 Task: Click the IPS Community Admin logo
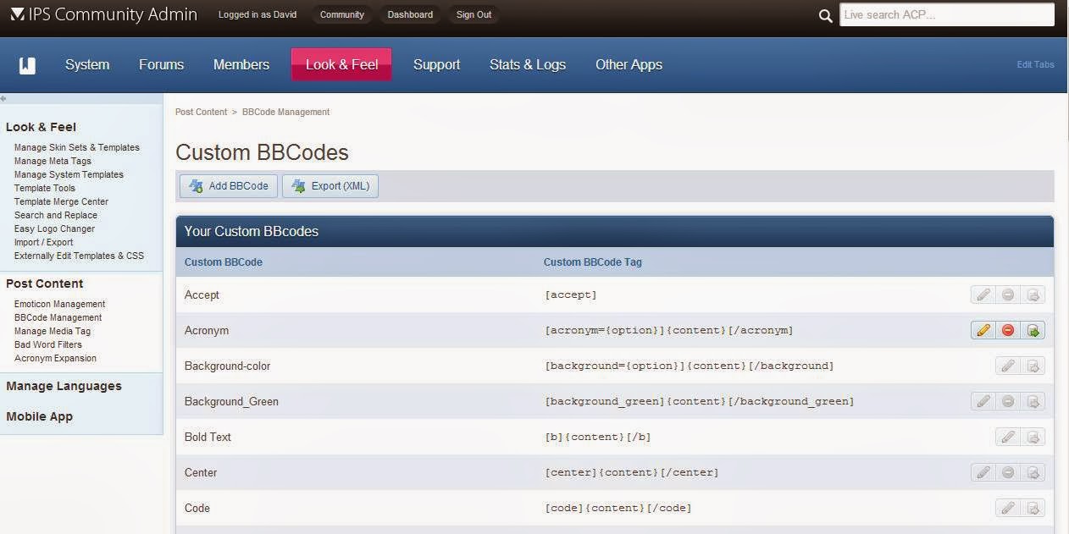[103, 14]
